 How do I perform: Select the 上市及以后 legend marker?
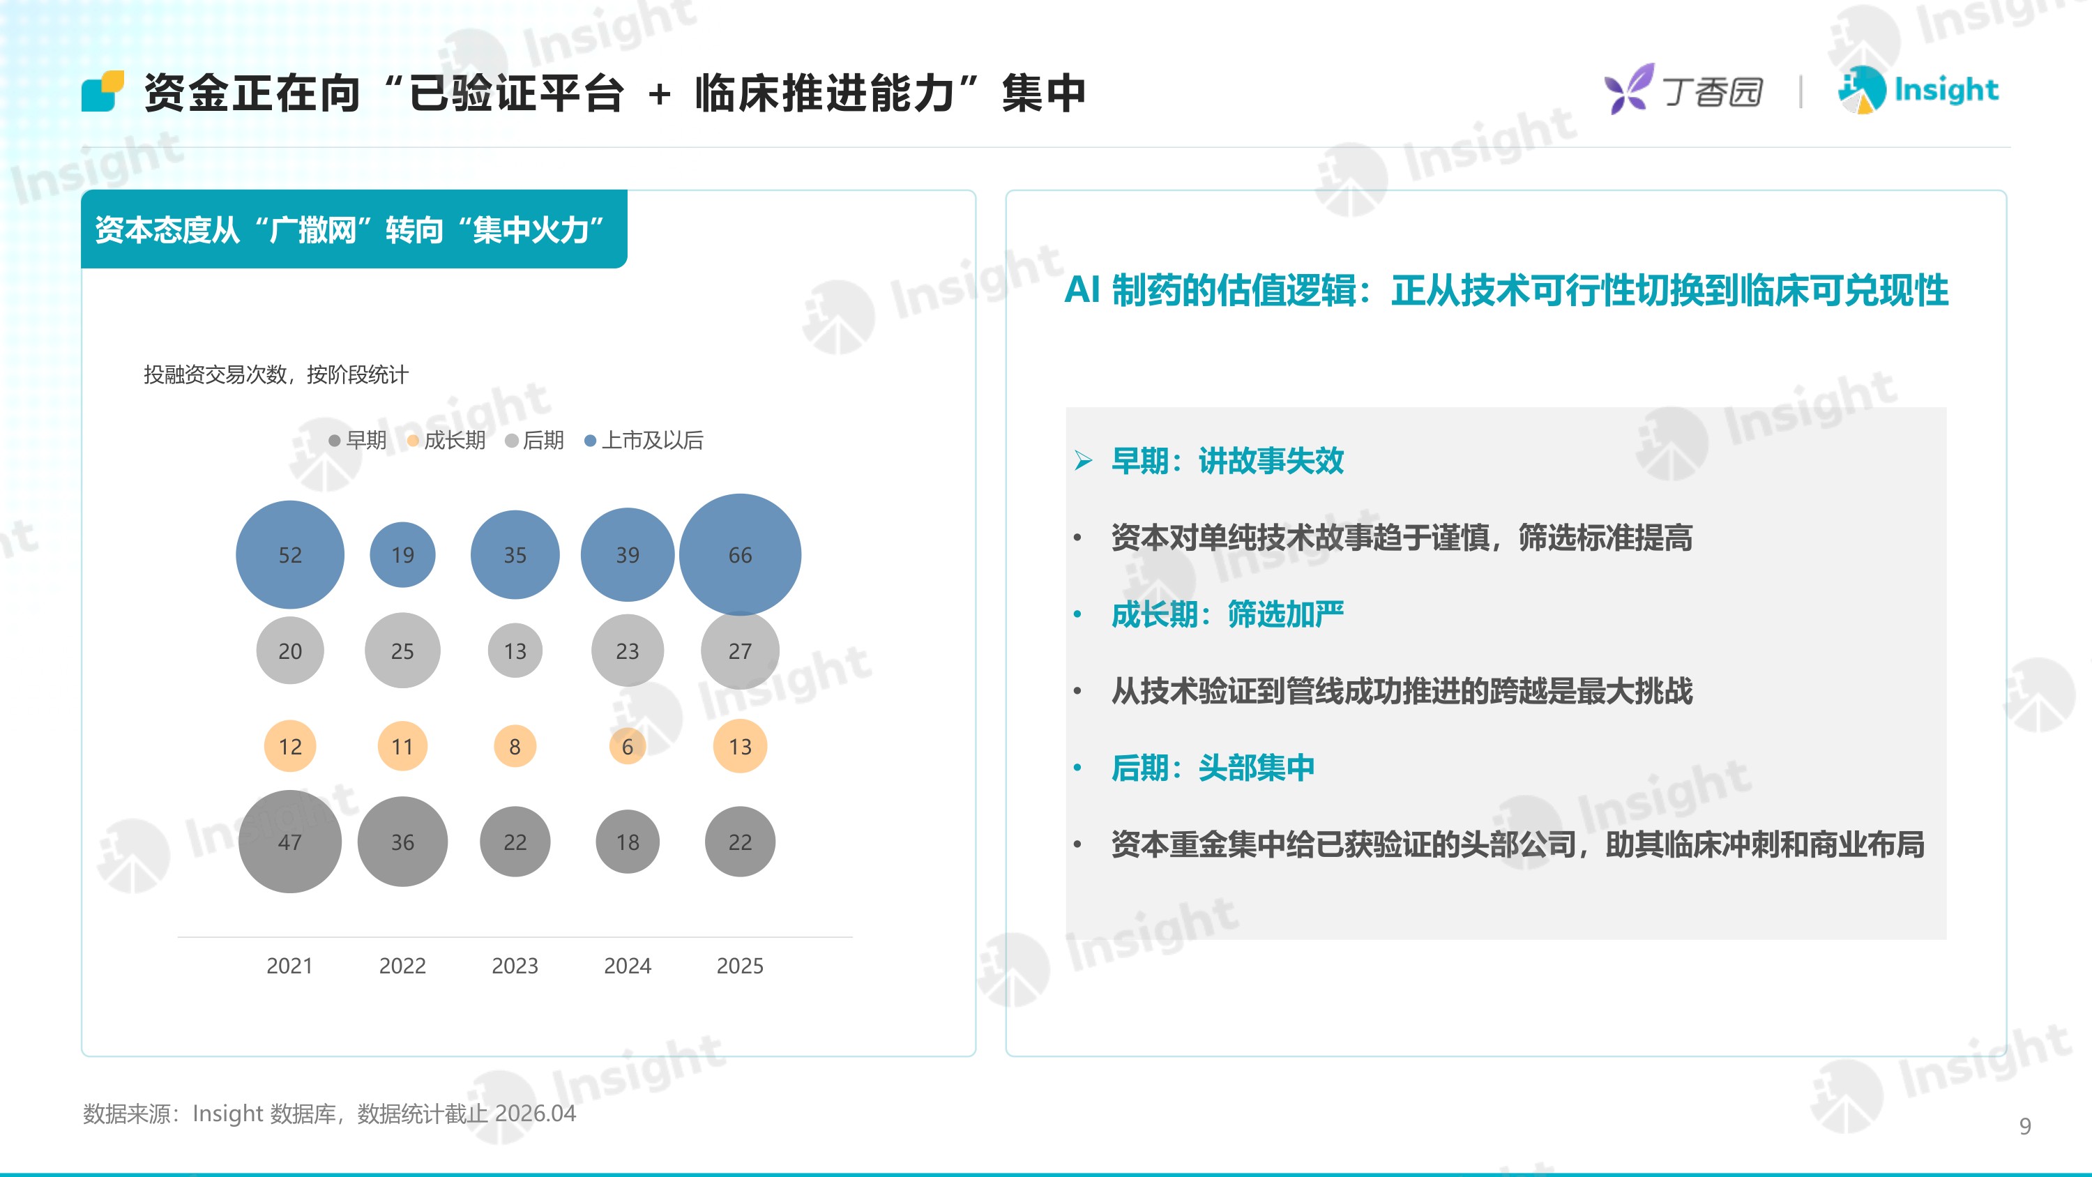pos(591,440)
